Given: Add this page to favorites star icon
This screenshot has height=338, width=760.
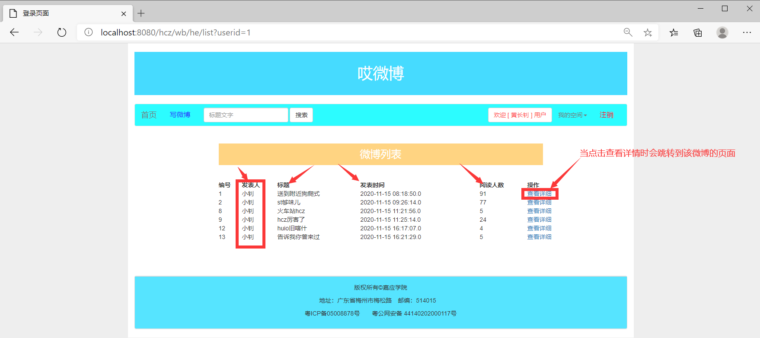Looking at the screenshot, I should pos(648,32).
